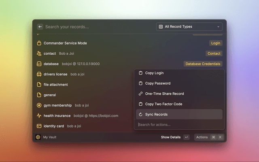Screen dimensions: 259x162
Task: Click Show Details button
Action: (x=171, y=137)
